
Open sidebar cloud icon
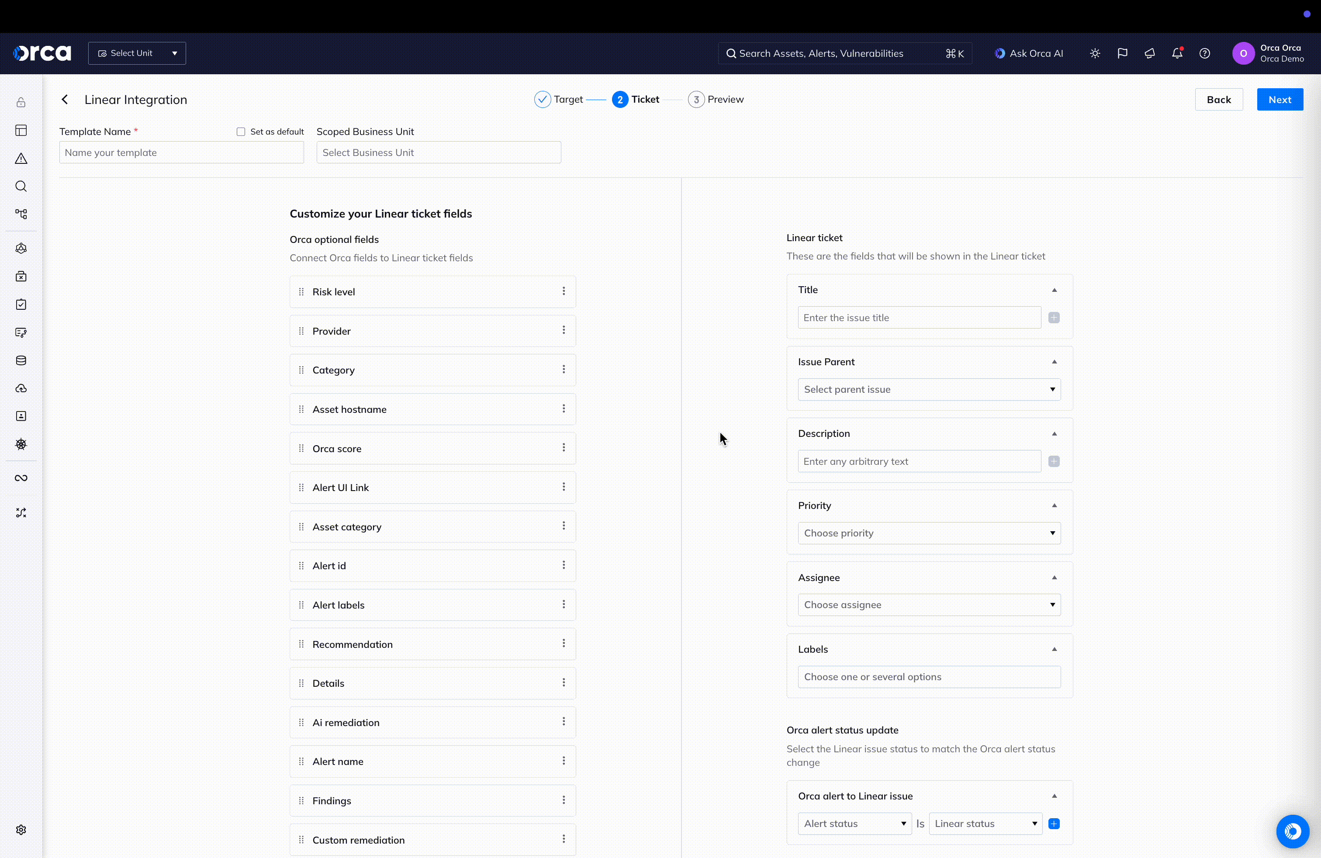point(21,388)
